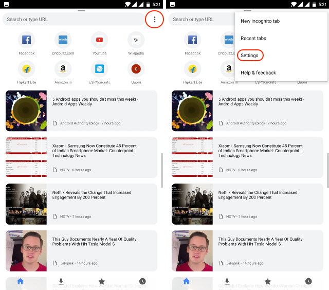Tap the Facebook shortcut in left screen
Image resolution: width=329 pixels, height=290 pixels.
click(26, 40)
